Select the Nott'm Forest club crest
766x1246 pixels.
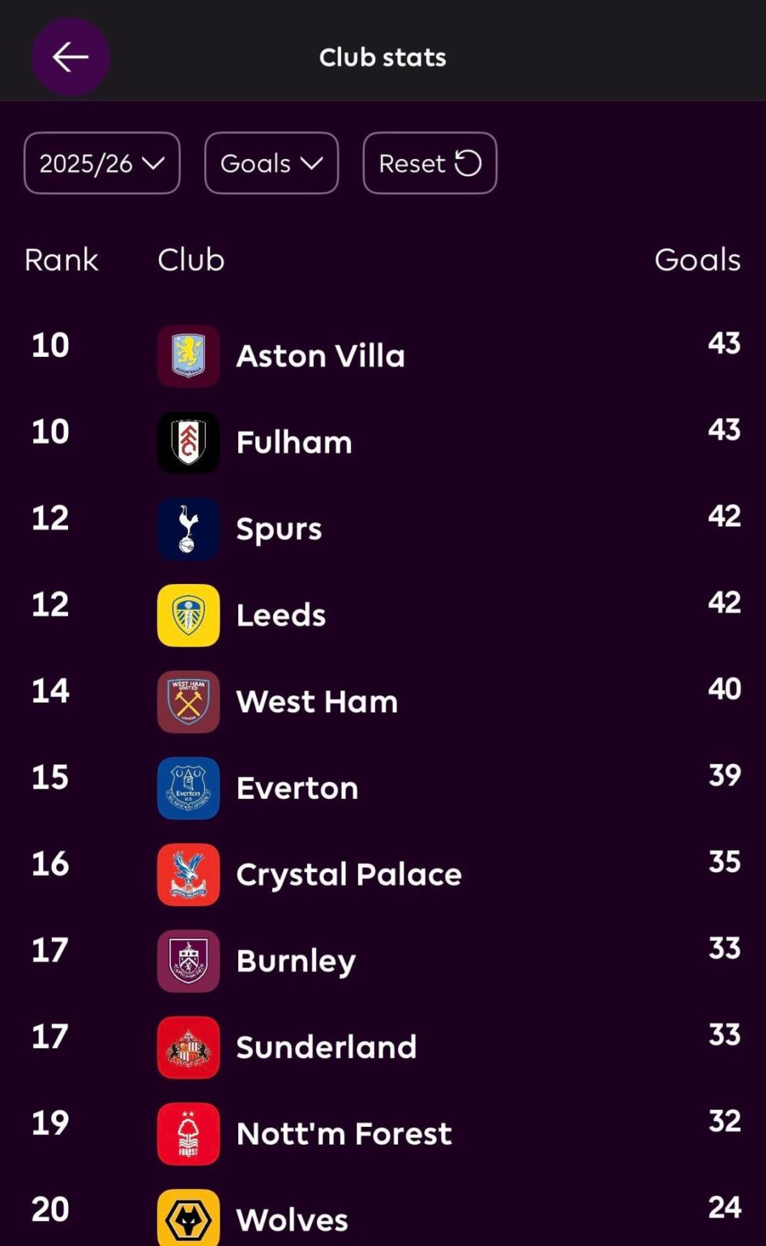tap(188, 1133)
